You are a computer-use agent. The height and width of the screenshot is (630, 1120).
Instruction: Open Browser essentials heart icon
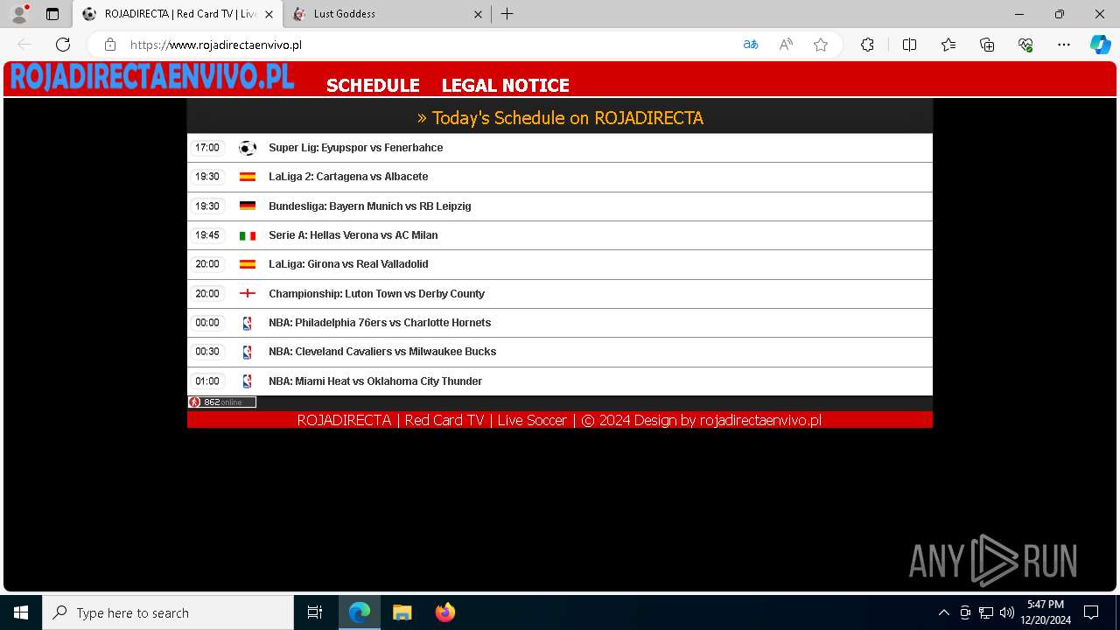pyautogui.click(x=1025, y=45)
